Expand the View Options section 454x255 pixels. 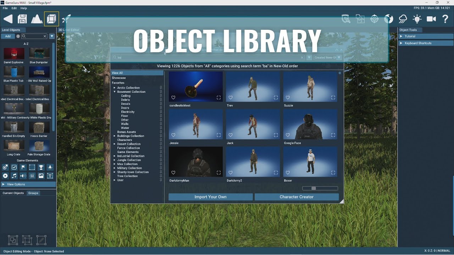click(x=28, y=184)
